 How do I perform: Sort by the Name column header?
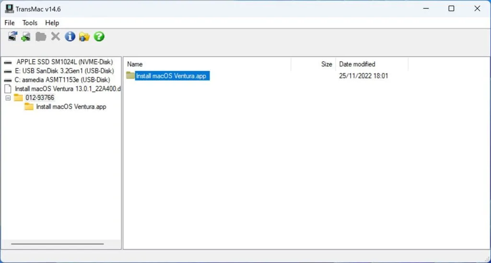pos(207,64)
